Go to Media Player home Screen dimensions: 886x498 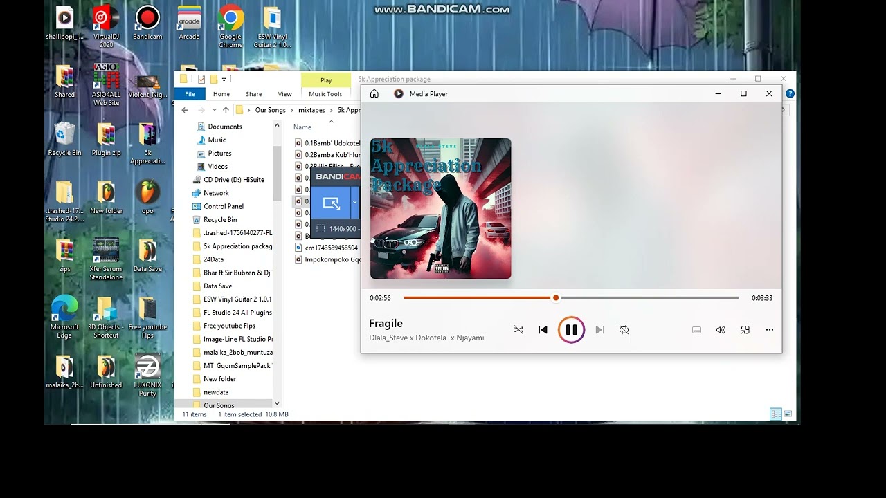374,93
